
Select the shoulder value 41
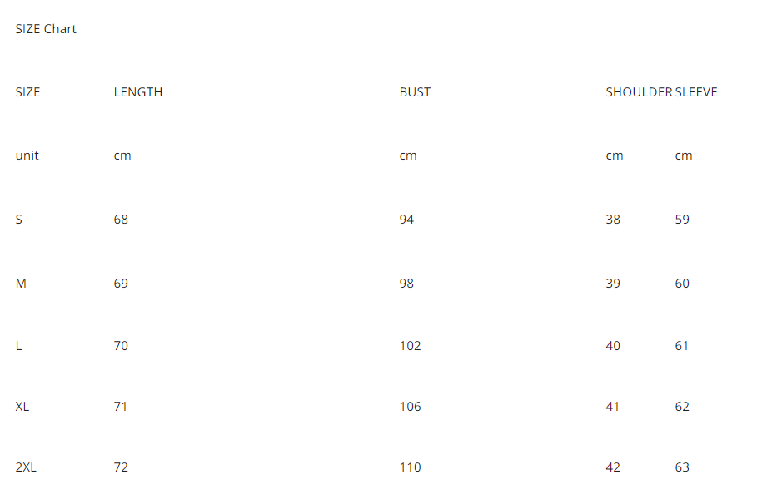613,407
